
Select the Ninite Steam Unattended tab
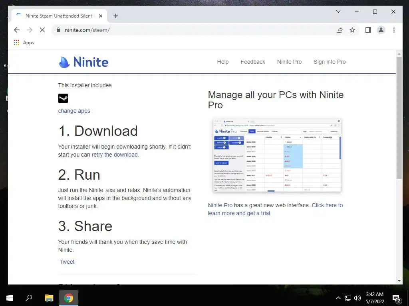59,16
